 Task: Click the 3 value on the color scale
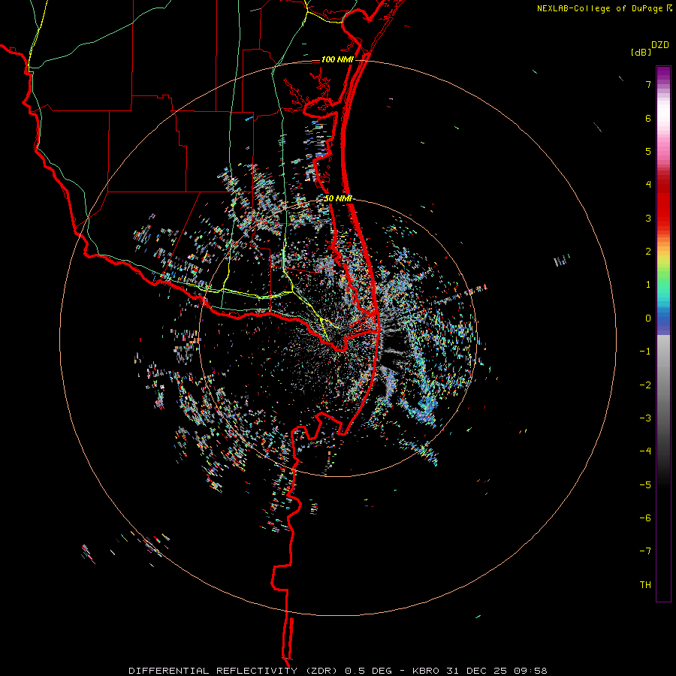(648, 218)
